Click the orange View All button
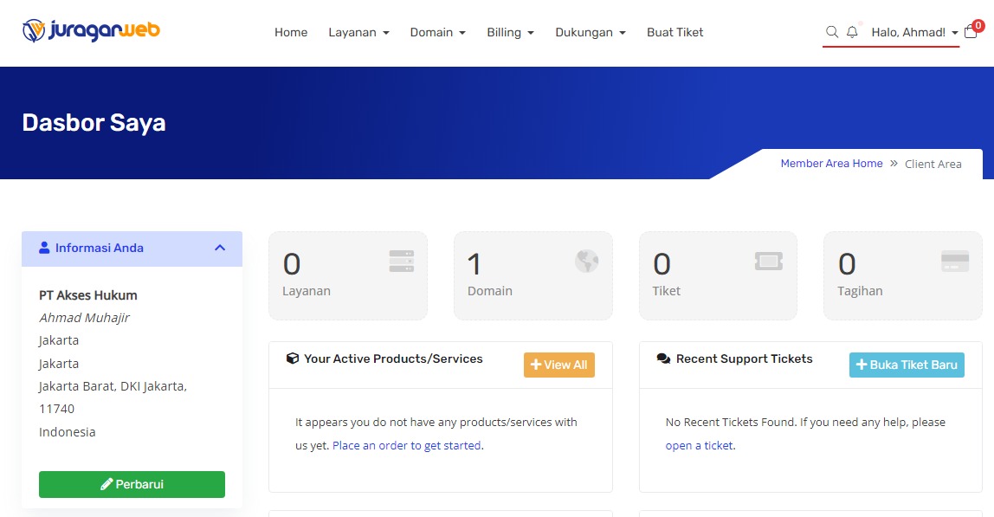 [558, 365]
